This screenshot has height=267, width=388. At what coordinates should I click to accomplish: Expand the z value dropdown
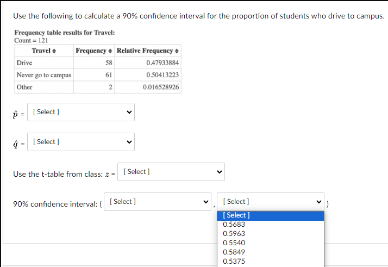(172, 172)
